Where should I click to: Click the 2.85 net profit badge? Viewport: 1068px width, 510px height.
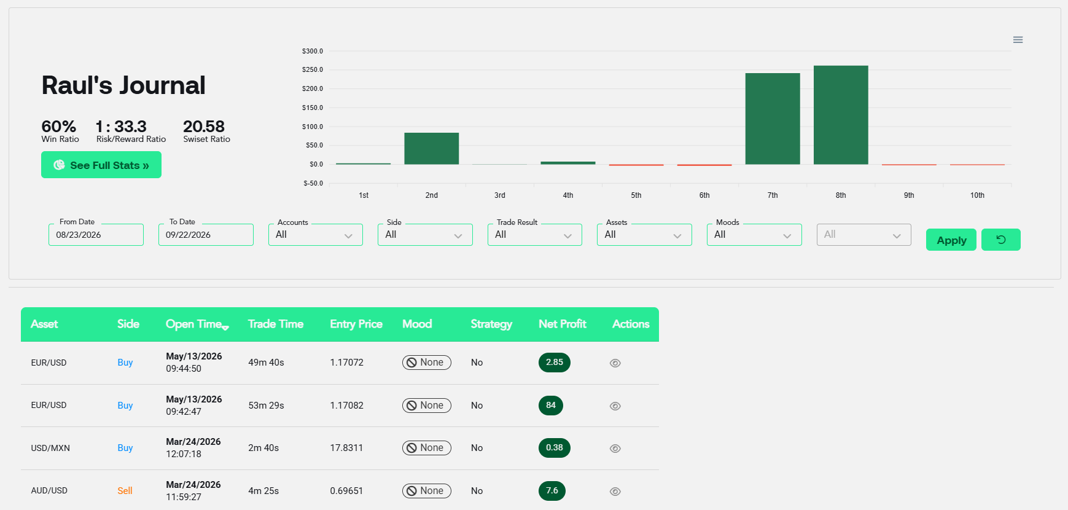[x=555, y=363]
